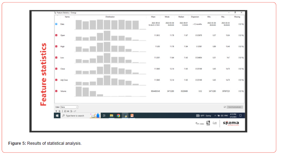Click the ENG language indicator
Image resolution: width=281 pixels, height=155 pixels.
[x=226, y=116]
